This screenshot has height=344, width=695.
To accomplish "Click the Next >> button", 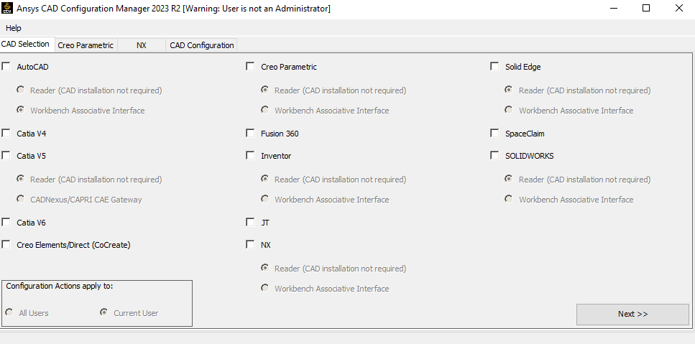I will tap(632, 314).
